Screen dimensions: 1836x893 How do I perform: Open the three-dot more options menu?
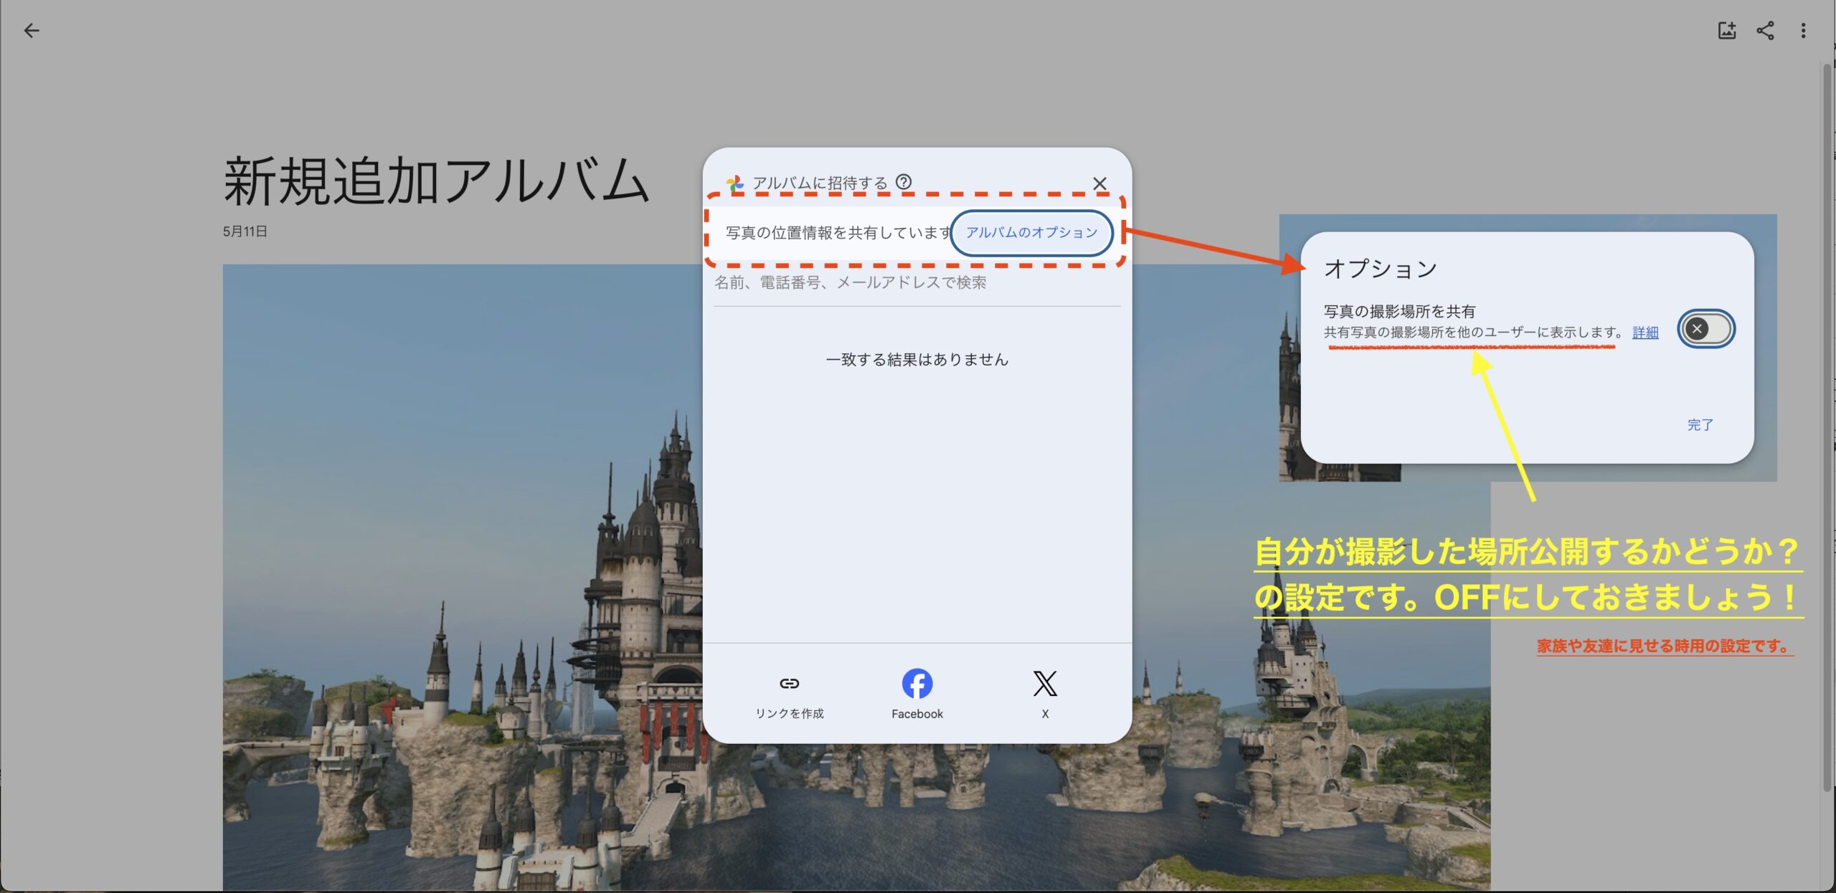(1803, 30)
